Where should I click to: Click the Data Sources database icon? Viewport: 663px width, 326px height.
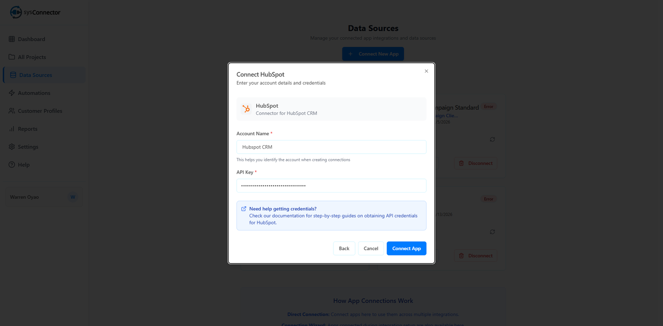pyautogui.click(x=13, y=75)
